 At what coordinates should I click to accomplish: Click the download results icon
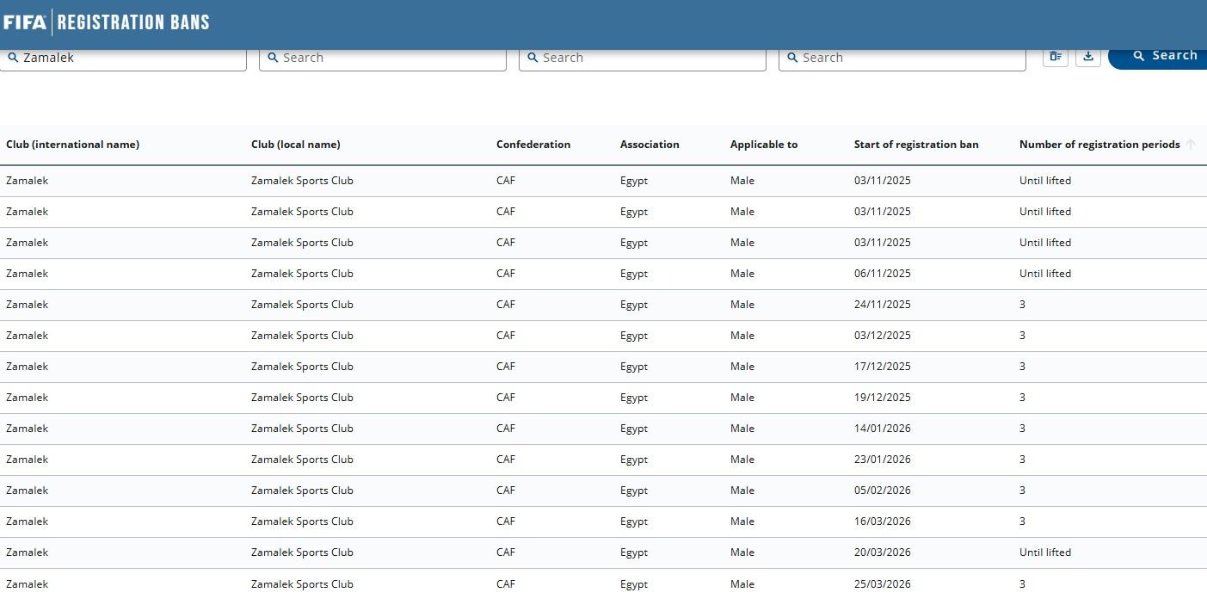tap(1088, 57)
